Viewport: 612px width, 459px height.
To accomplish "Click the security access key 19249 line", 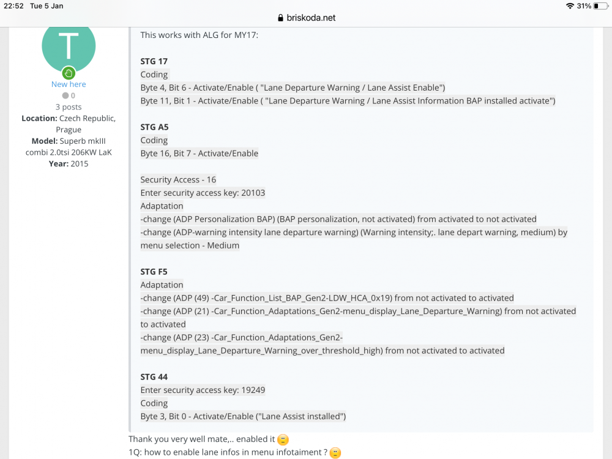I will point(203,390).
